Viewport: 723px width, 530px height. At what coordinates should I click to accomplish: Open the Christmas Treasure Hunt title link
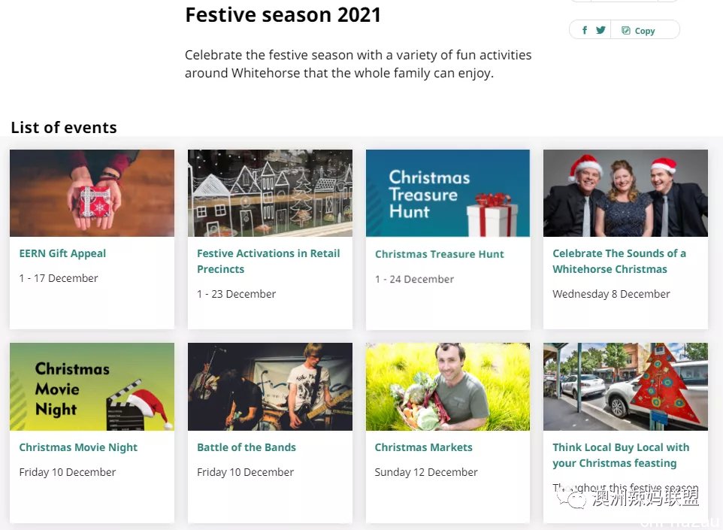coord(440,254)
